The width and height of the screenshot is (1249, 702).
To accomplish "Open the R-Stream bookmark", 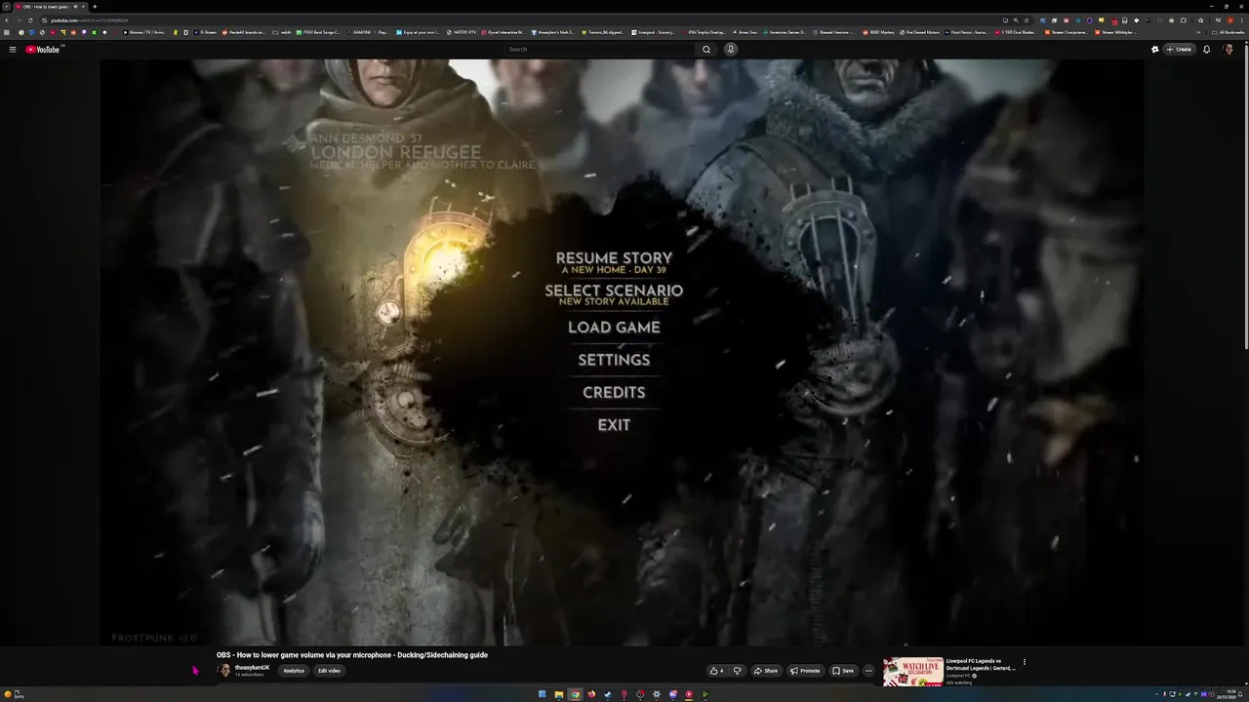I will 205,32.
